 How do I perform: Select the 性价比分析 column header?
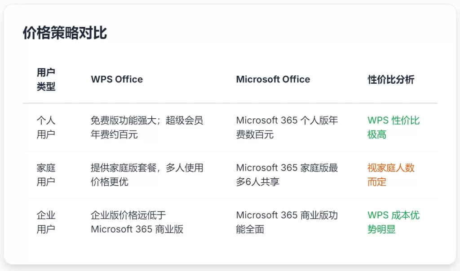pos(391,79)
